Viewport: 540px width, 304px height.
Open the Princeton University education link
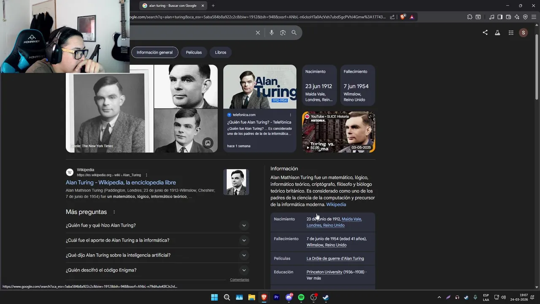click(x=324, y=272)
